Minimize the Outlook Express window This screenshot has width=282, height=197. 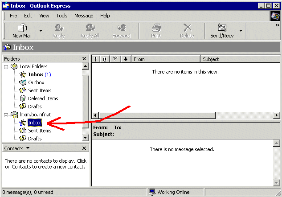261,6
